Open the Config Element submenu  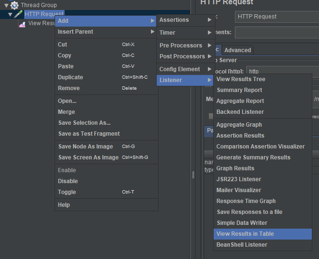click(185, 69)
